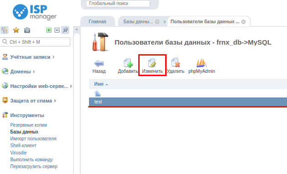
Task: Expand the Настройки web-сервера arrow
Action: pyautogui.click(x=71, y=86)
